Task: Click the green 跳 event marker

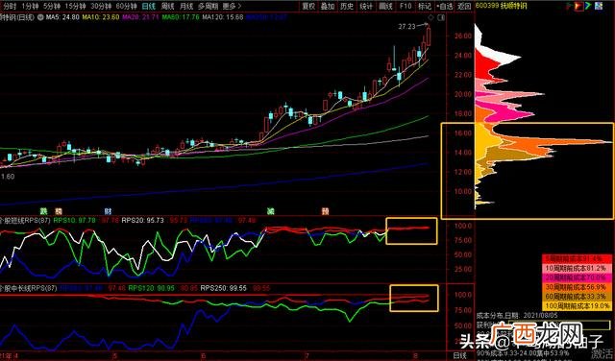Action: [x=43, y=211]
